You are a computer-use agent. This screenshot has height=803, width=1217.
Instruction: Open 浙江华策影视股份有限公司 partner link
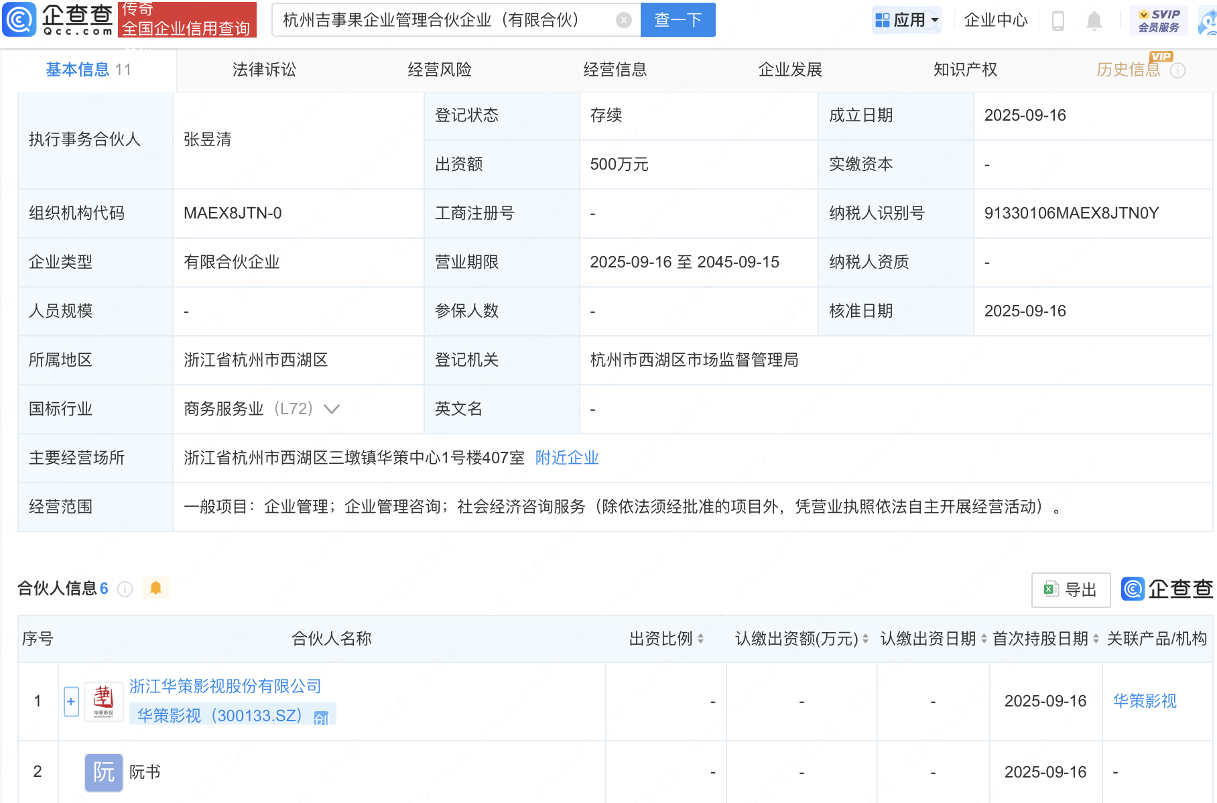(x=225, y=686)
